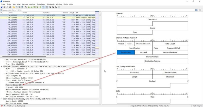
Task: Open capture options gear icon
Action: 10,7
